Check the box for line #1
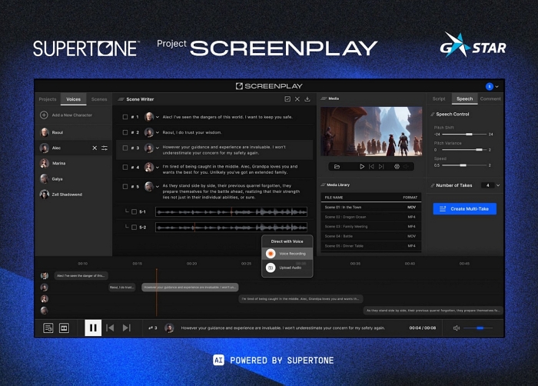The width and height of the screenshot is (538, 386). pos(125,116)
